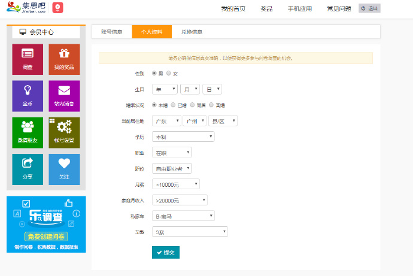Image resolution: width=413 pixels, height=276 pixels.
Task: Click the 退出 logout button
Action: [369, 8]
